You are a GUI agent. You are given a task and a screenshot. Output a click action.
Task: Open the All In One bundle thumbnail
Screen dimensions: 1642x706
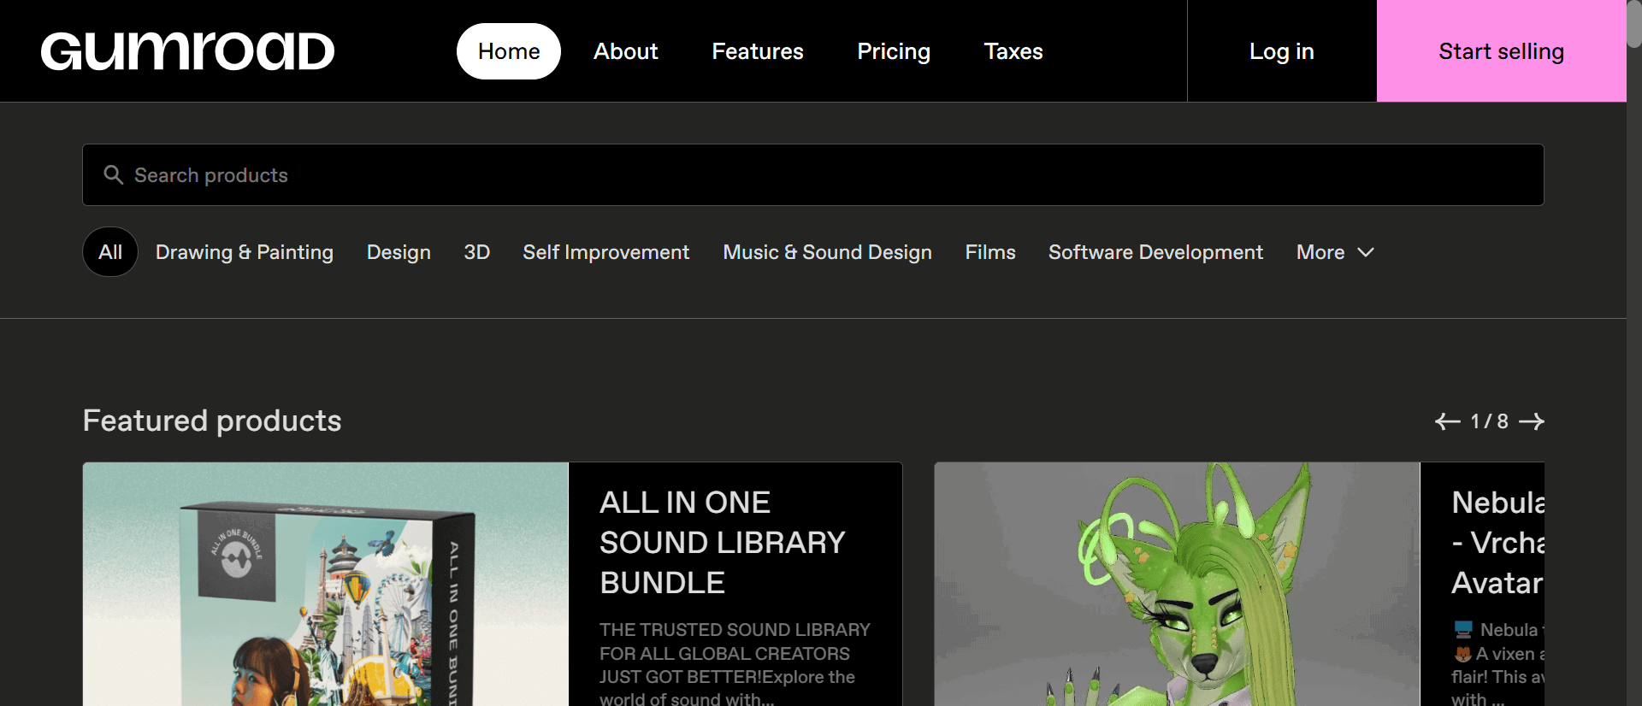click(x=326, y=585)
